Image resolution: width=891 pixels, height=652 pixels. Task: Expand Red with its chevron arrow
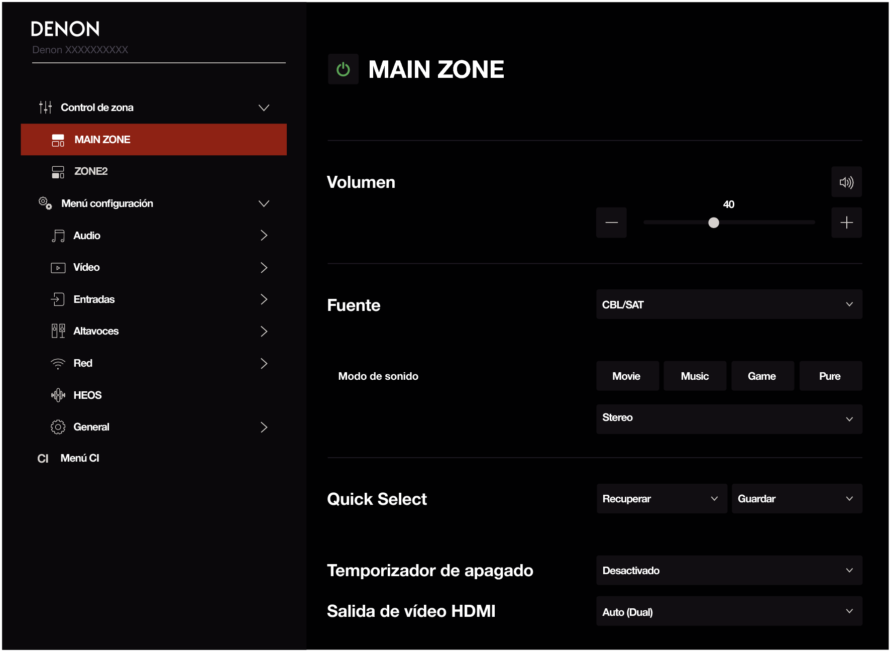[264, 363]
